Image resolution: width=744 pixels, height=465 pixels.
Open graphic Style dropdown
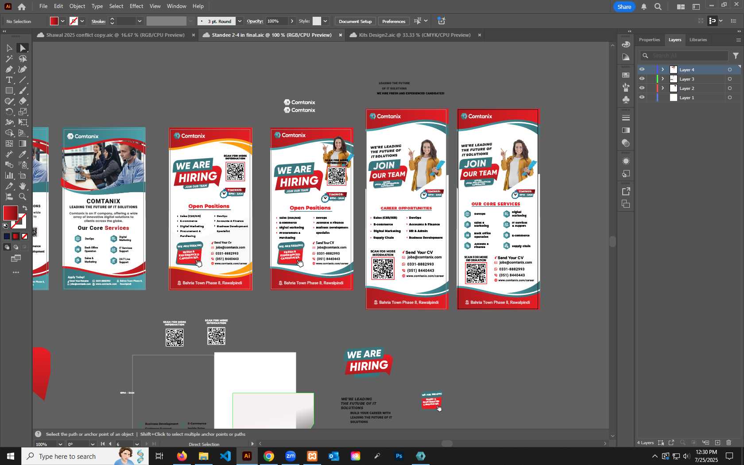(x=325, y=21)
